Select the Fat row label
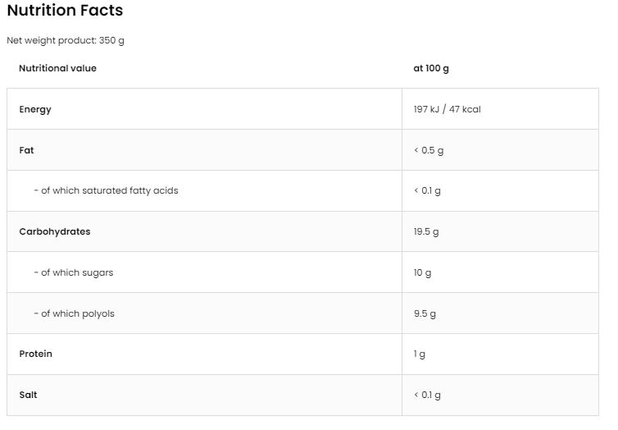 [x=27, y=150]
